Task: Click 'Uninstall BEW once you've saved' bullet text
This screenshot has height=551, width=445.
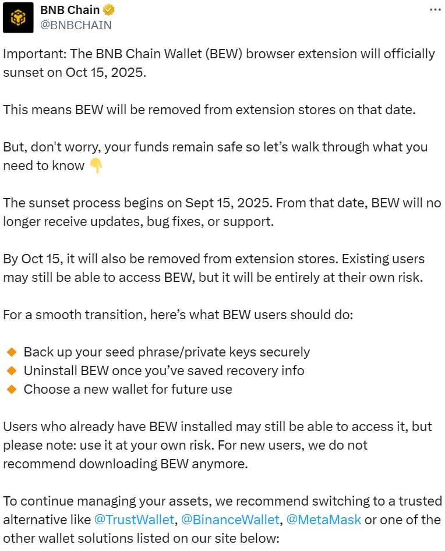Action: pyautogui.click(x=164, y=371)
